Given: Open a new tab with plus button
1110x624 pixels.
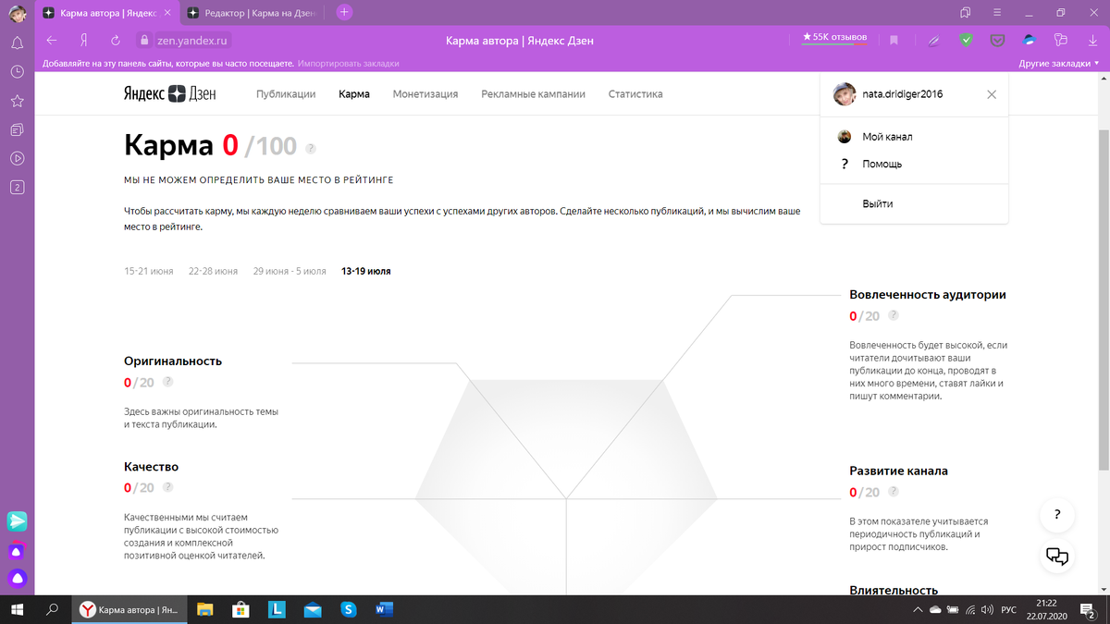Looking at the screenshot, I should click(344, 12).
